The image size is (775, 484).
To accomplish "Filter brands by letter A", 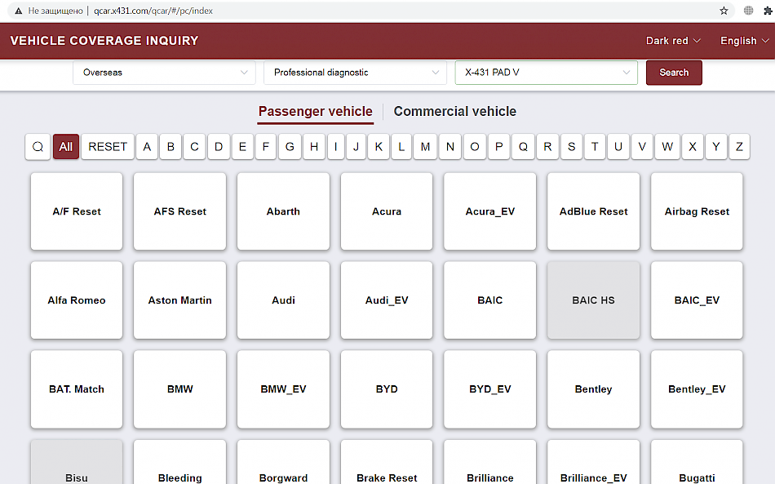I will pos(147,147).
